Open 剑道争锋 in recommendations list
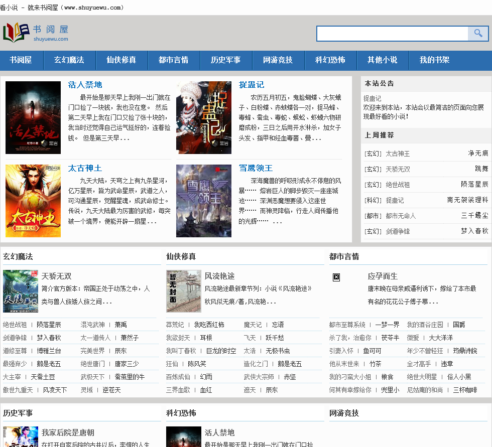 click(x=398, y=231)
